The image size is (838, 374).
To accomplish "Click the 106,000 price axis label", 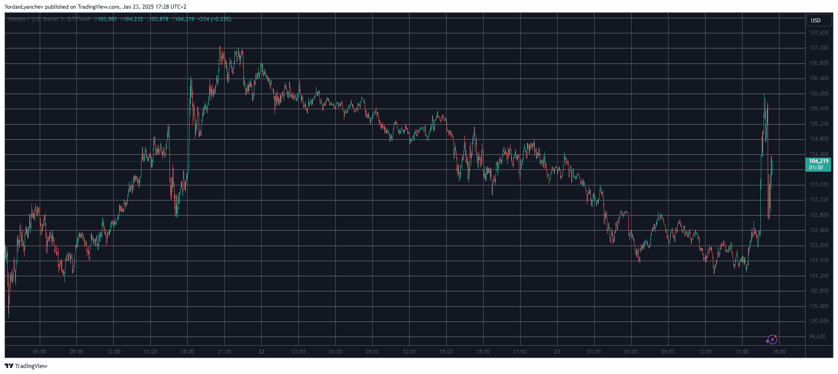I will point(819,94).
